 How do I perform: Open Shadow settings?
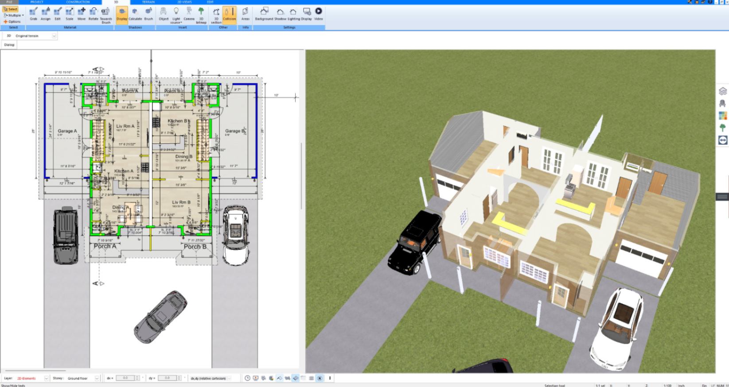[x=280, y=14]
